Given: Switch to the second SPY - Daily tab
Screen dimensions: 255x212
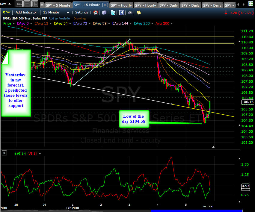Looking at the screenshot, I should coord(191,5).
